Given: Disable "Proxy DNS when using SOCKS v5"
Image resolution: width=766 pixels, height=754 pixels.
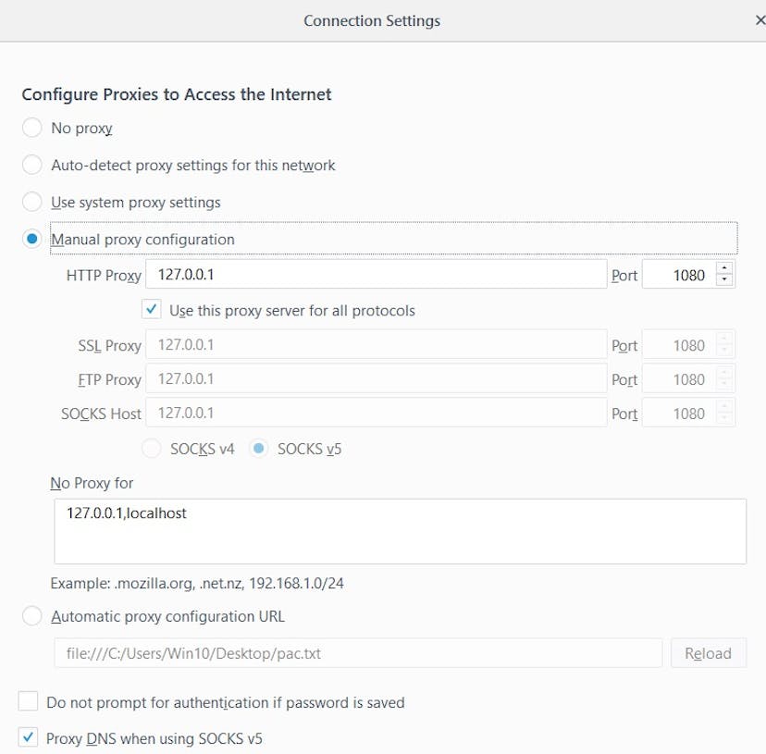Looking at the screenshot, I should [28, 738].
